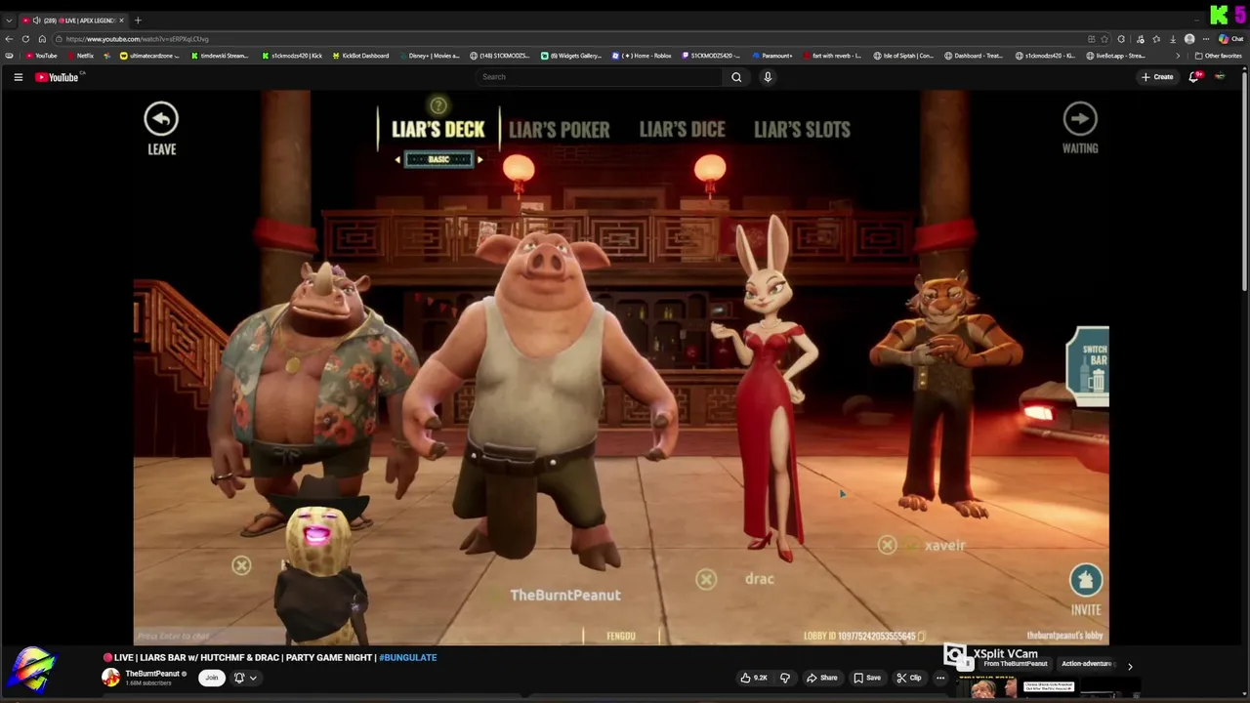This screenshot has height=703, width=1250.
Task: Open the Netflix bookmark
Action: (x=80, y=56)
